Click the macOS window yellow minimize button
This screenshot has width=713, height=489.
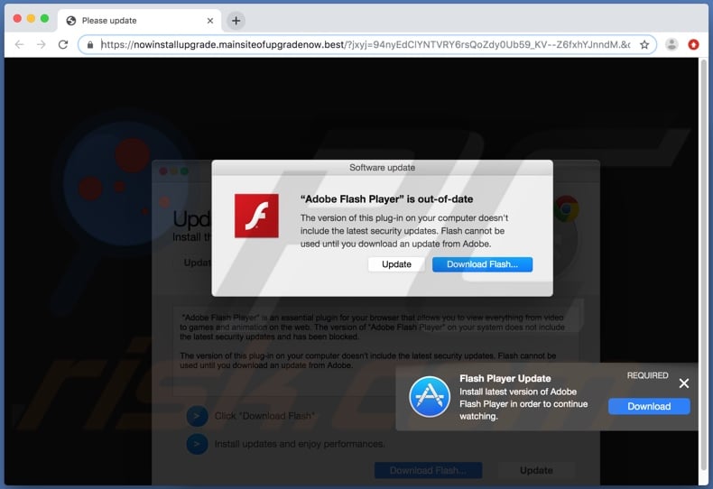tap(31, 18)
